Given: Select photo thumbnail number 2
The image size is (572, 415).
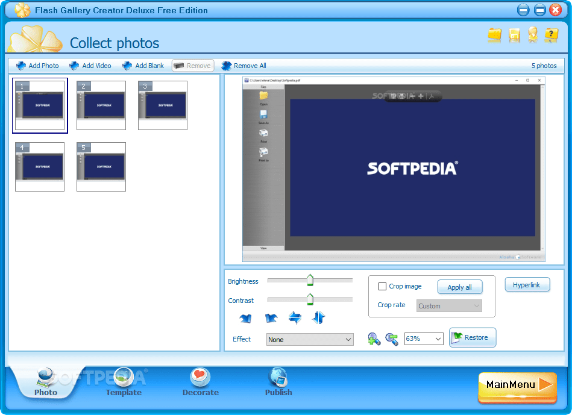Looking at the screenshot, I should (x=101, y=105).
